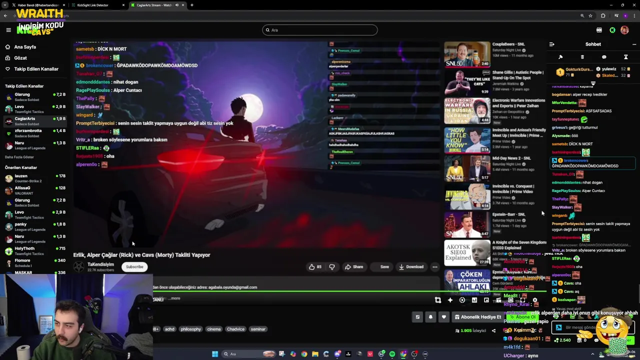Open Windows Start menu
640x360 pixels.
[215, 354]
